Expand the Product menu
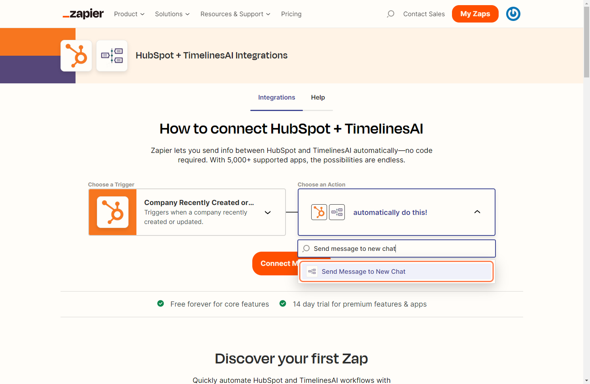This screenshot has width=590, height=384. 129,14
